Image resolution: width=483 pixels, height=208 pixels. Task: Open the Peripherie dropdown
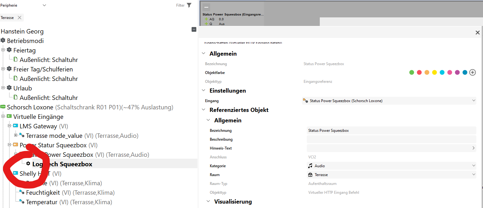(x=44, y=5)
